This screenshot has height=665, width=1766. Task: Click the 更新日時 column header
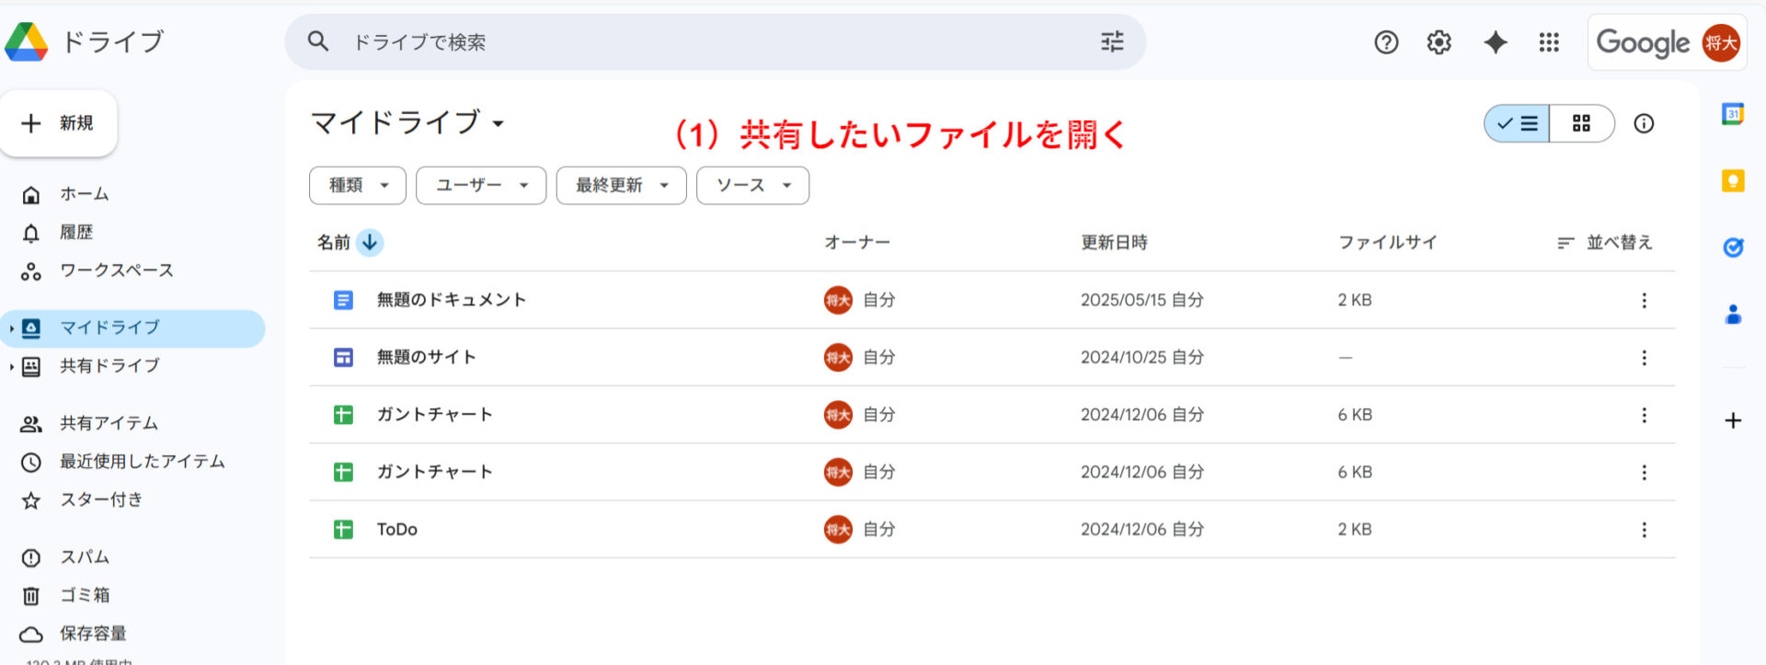(1115, 243)
